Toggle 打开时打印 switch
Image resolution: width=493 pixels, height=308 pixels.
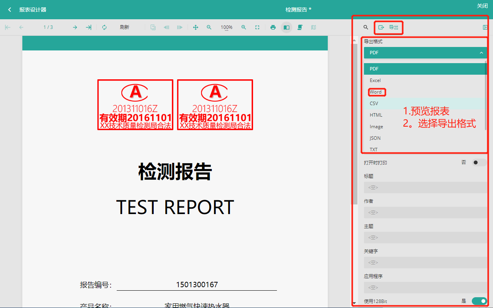tap(479, 162)
